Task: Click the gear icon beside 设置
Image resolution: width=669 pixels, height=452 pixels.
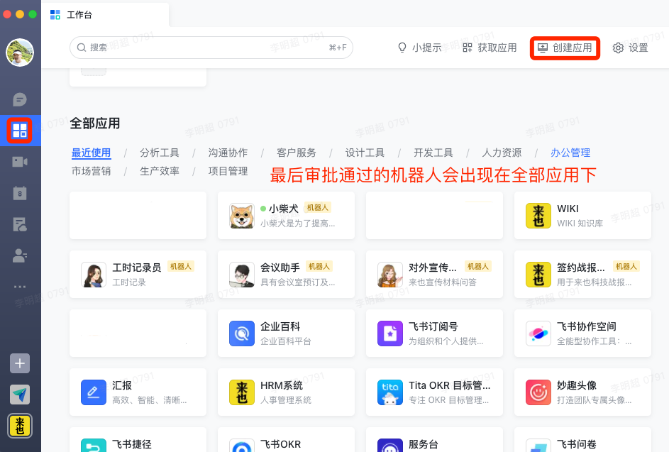Action: [618, 48]
